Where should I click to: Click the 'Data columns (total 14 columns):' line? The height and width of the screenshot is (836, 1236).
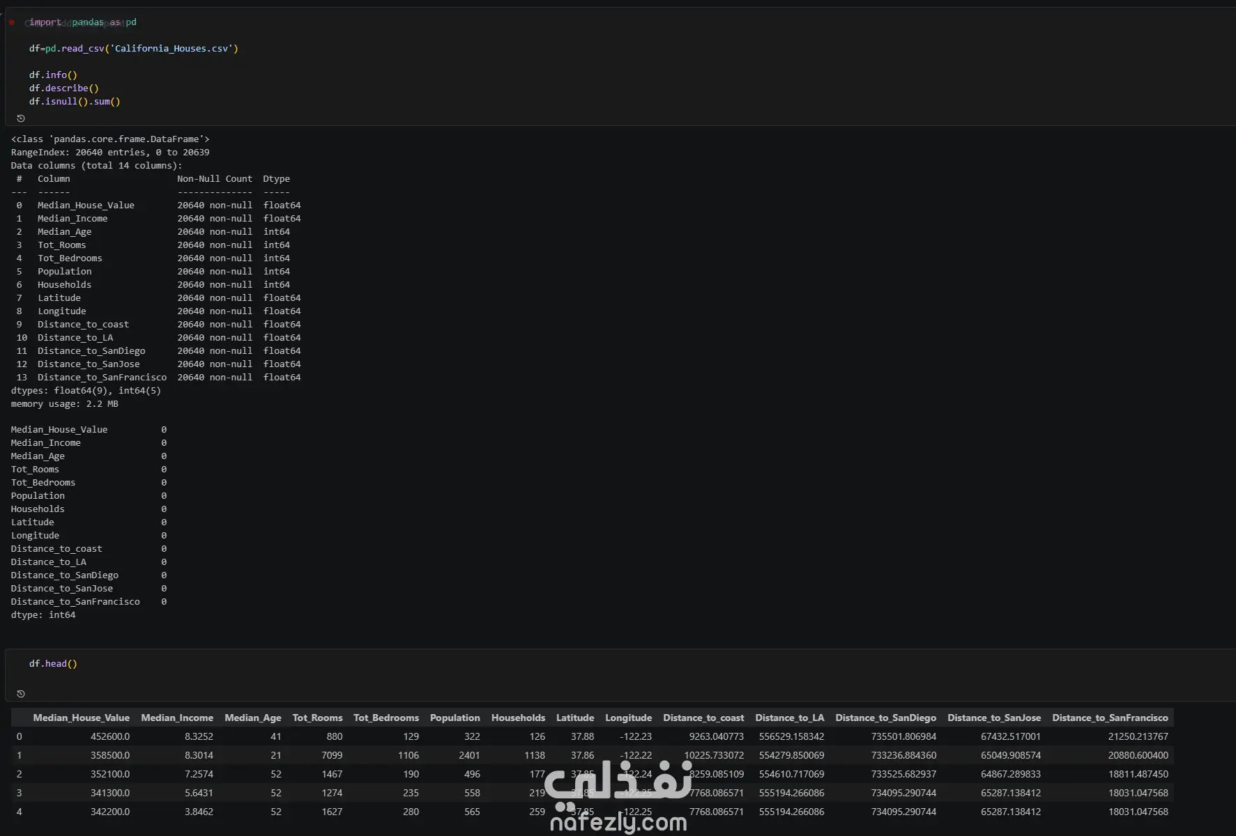[96, 165]
